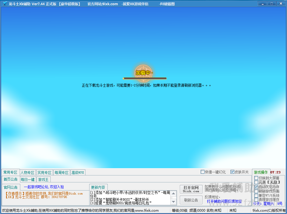The image size is (287, 214).
Task: Uncheck 自动优化内存 option
Action: pos(256,187)
